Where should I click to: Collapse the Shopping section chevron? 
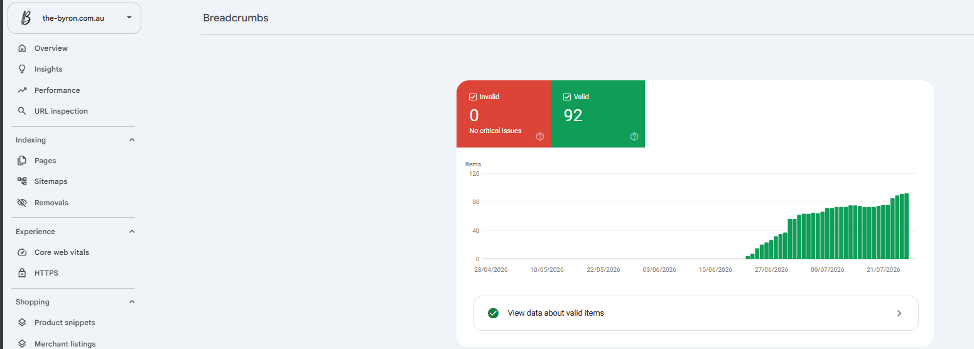[132, 302]
